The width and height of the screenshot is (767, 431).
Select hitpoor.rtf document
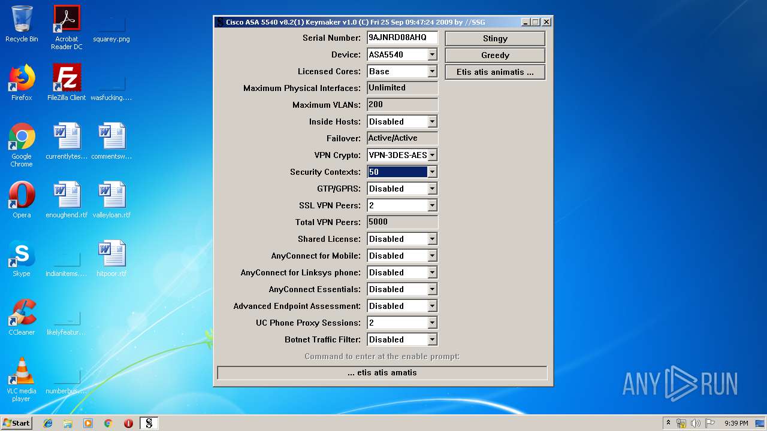pyautogui.click(x=111, y=259)
